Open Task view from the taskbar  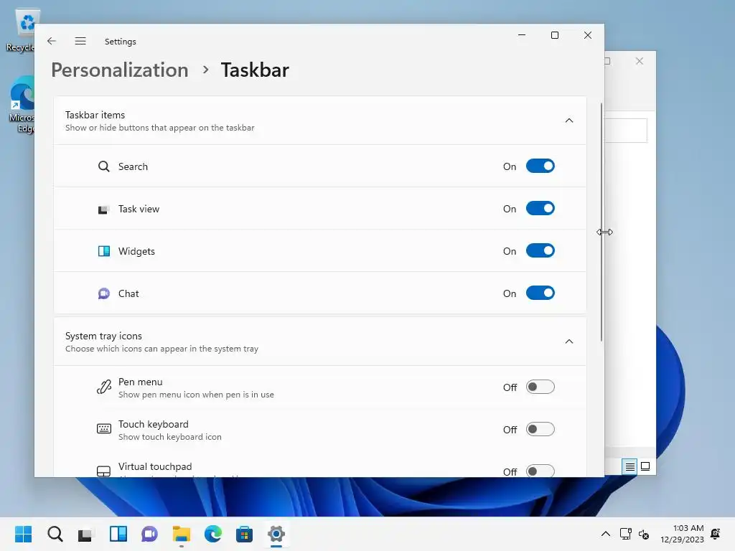[x=85, y=534]
